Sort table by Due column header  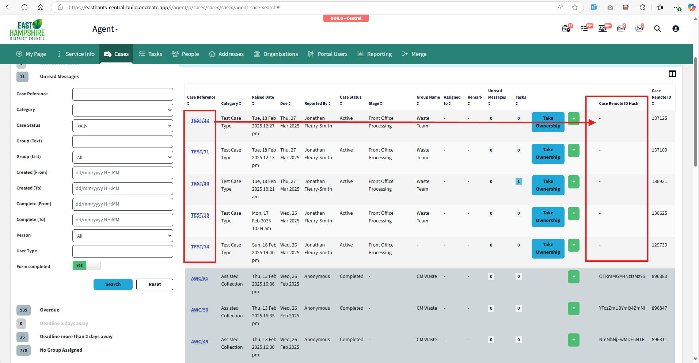(285, 104)
